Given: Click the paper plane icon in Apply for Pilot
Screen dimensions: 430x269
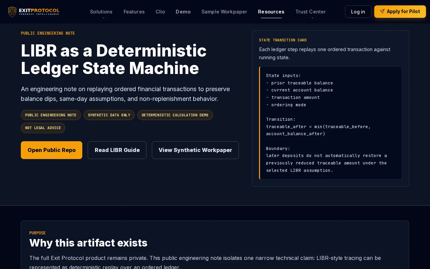Looking at the screenshot, I should (x=382, y=11).
